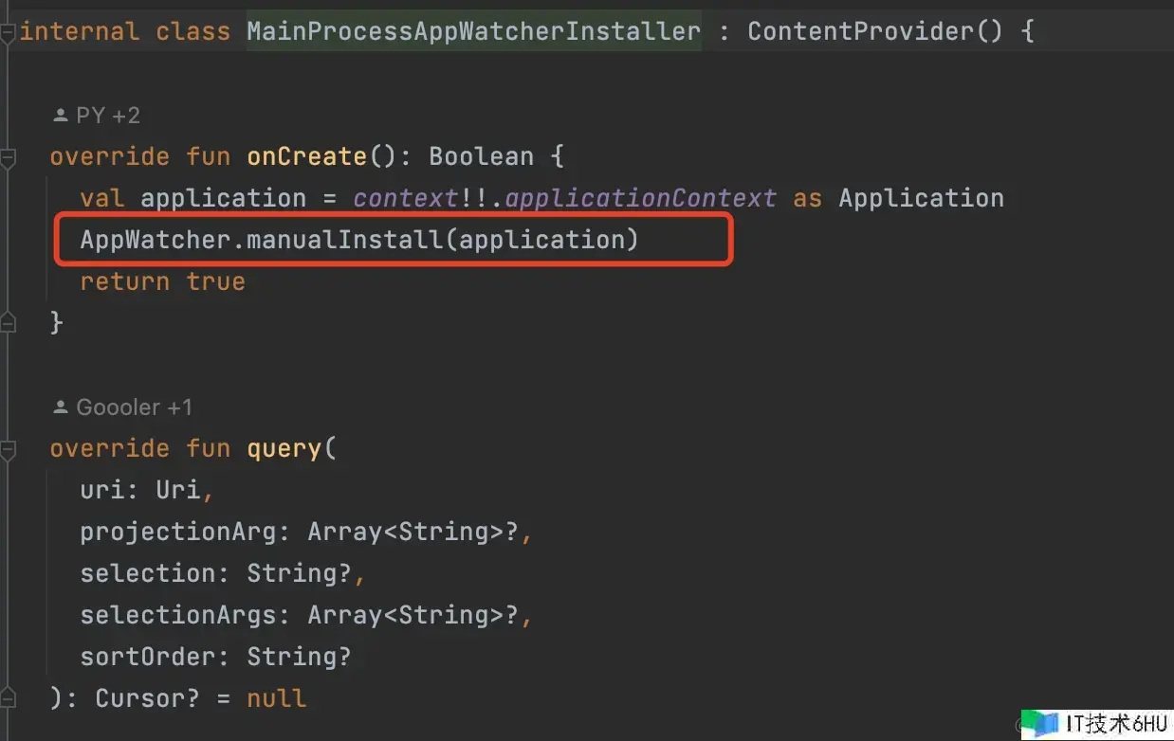Image resolution: width=1174 pixels, height=741 pixels.
Task: Click the null keyword after Cursor?
Action: (x=276, y=698)
